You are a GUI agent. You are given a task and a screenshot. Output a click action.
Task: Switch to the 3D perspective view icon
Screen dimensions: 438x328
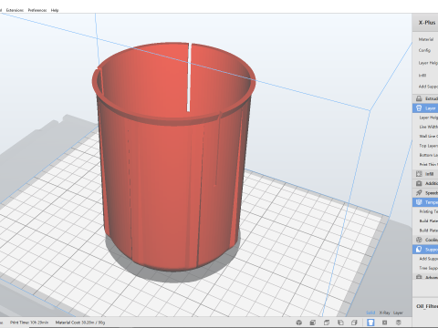299,323
